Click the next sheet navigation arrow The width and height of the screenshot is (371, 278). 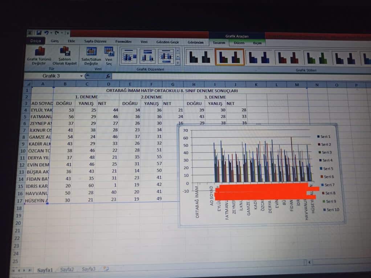25,270
